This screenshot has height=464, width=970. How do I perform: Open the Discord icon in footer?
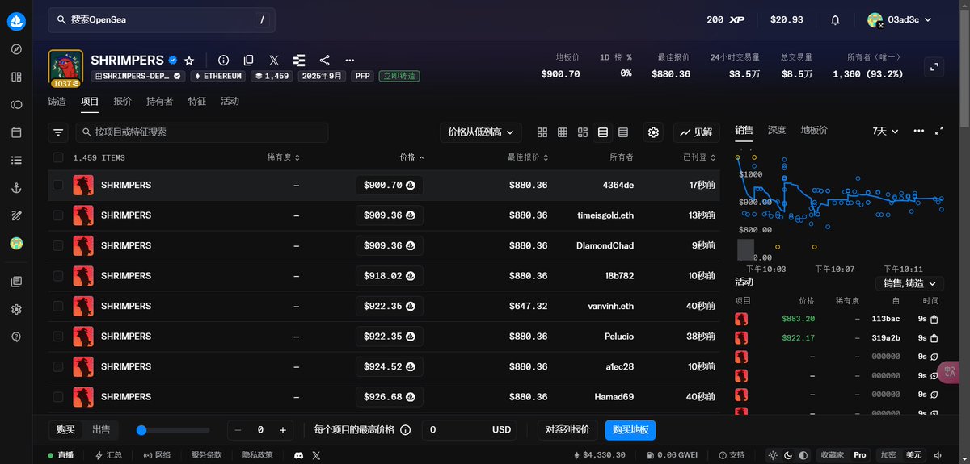click(298, 455)
